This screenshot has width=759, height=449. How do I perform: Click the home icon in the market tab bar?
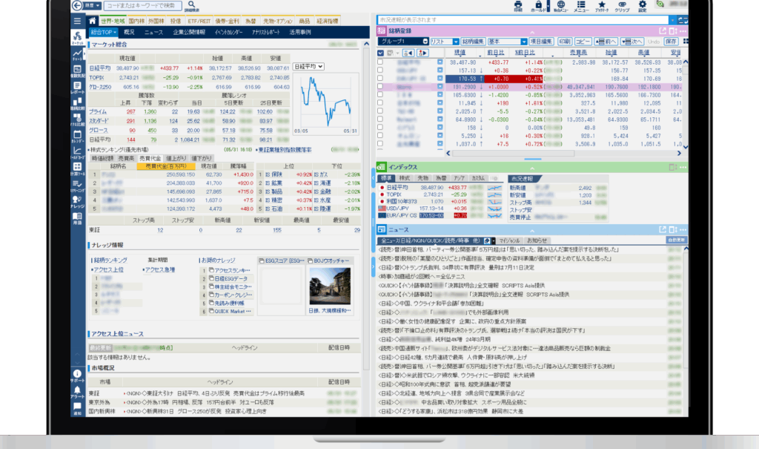coord(93,21)
